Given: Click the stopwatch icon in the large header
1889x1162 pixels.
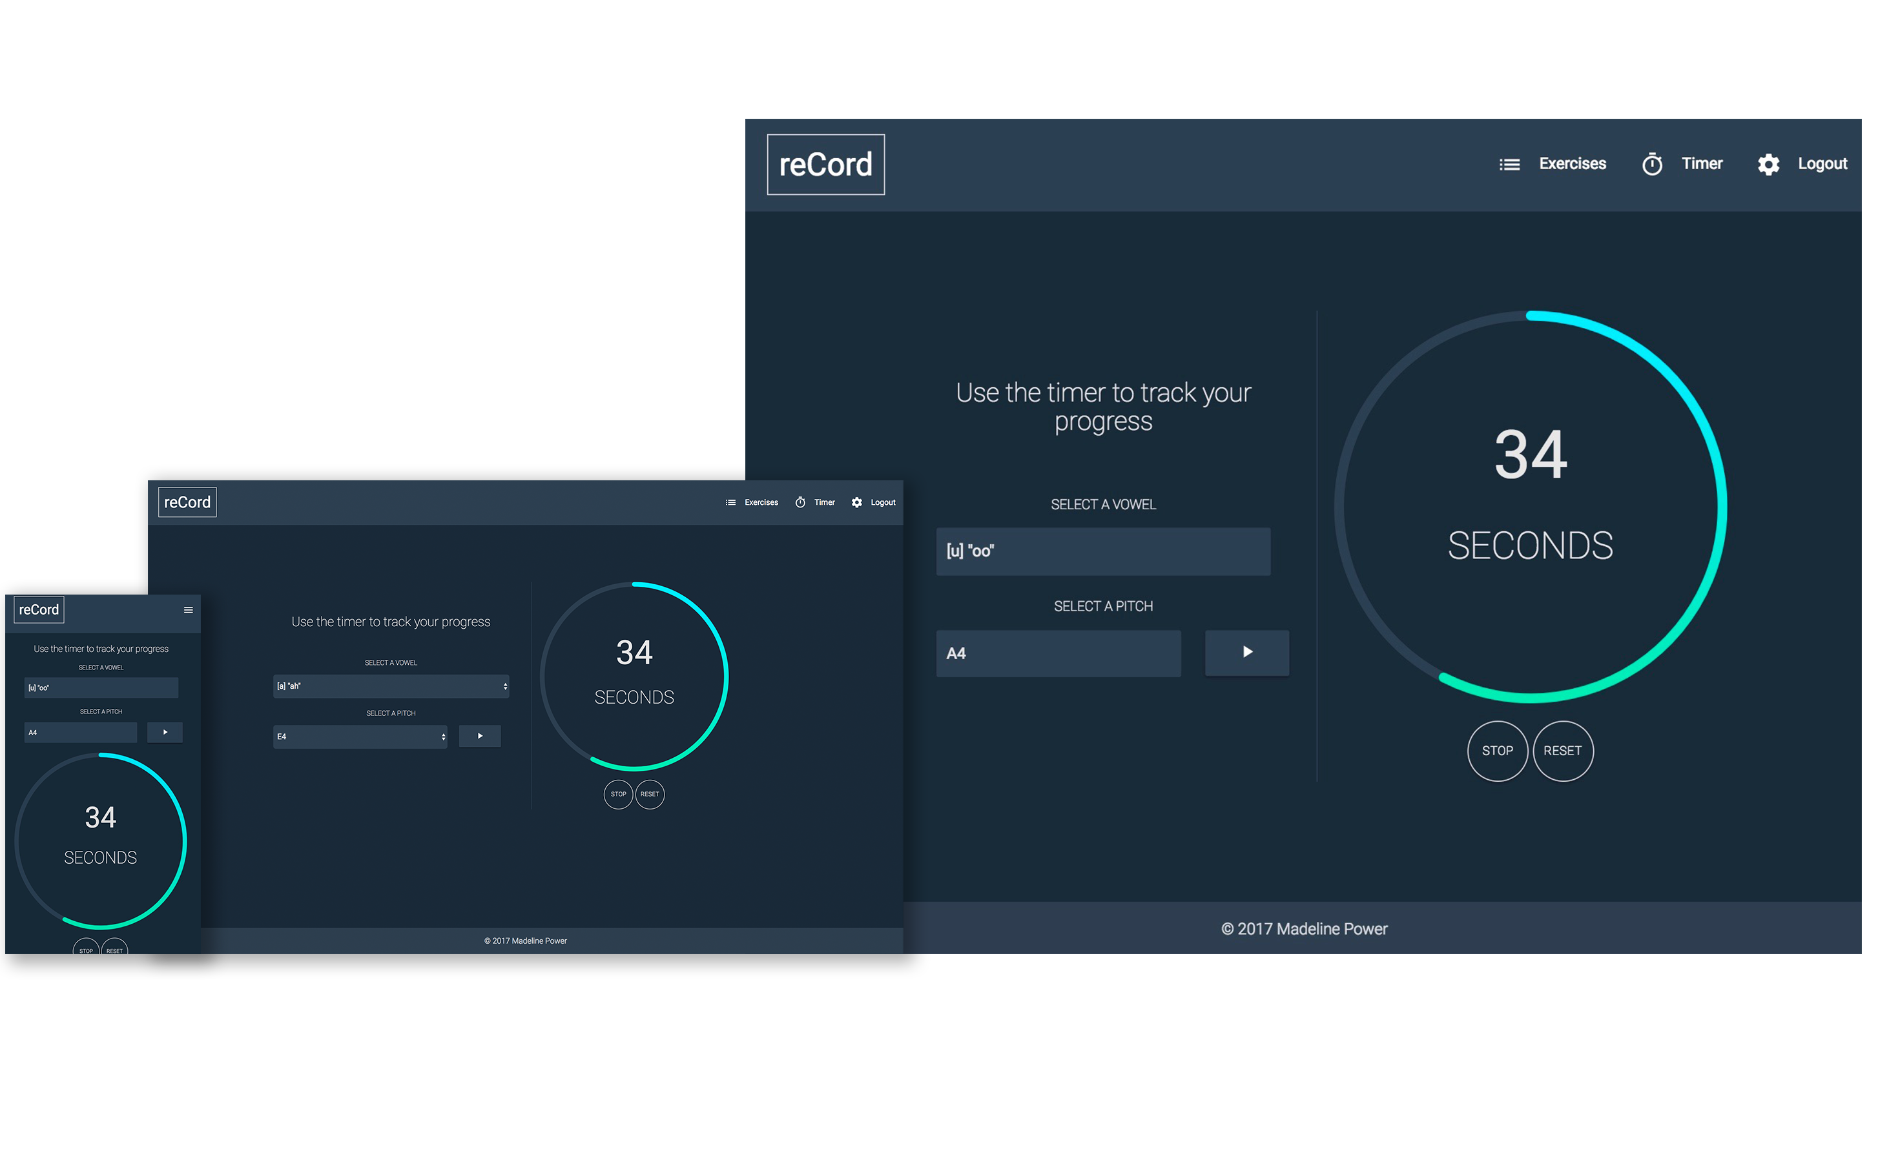Looking at the screenshot, I should click(1652, 165).
